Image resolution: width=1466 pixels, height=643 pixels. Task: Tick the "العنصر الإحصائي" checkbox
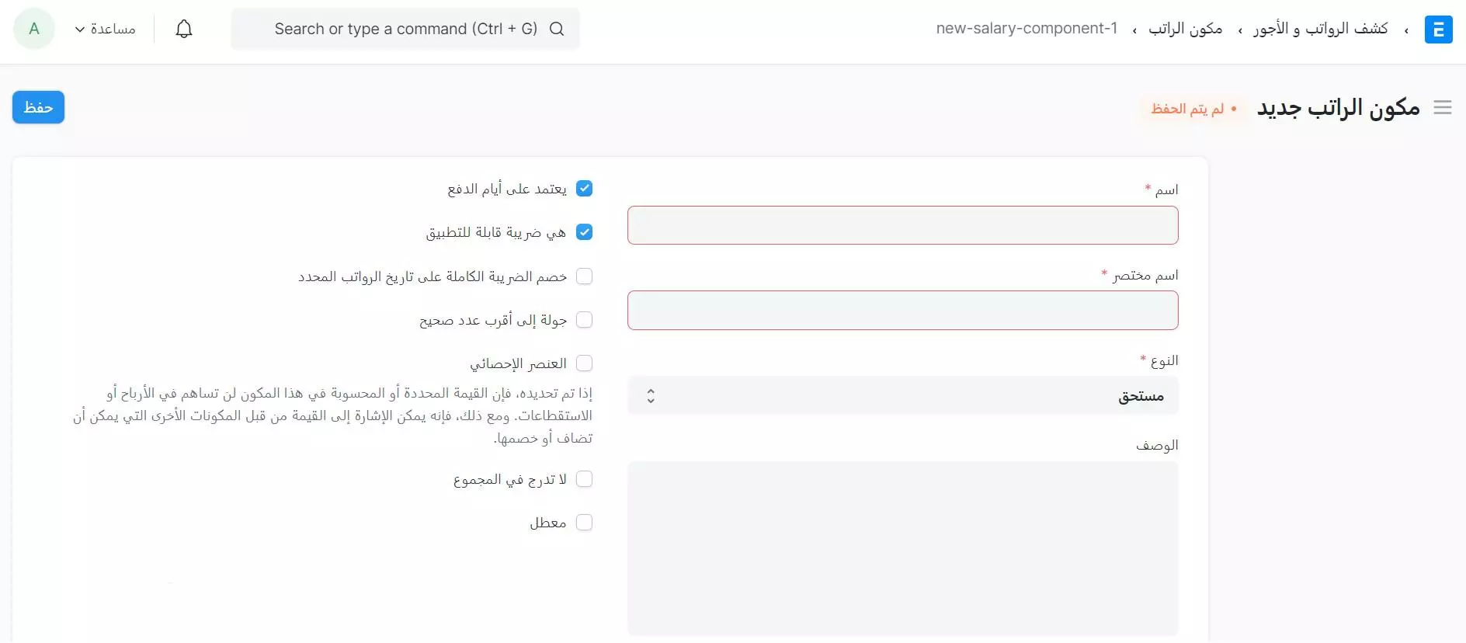[585, 363]
